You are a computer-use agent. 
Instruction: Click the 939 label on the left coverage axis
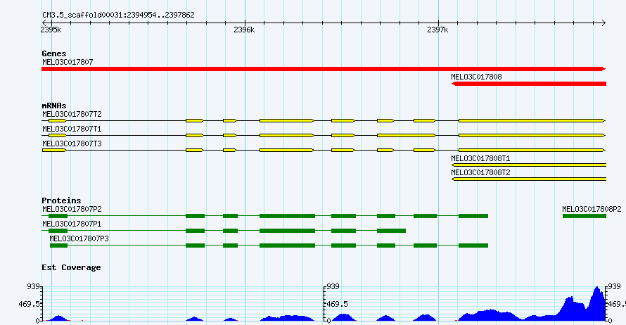point(33,287)
